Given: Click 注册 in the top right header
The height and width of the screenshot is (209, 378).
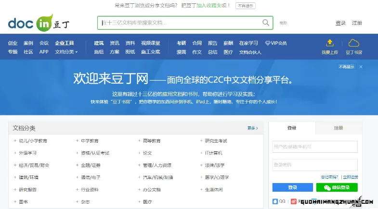Looking at the screenshot, I should pyautogui.click(x=357, y=23).
